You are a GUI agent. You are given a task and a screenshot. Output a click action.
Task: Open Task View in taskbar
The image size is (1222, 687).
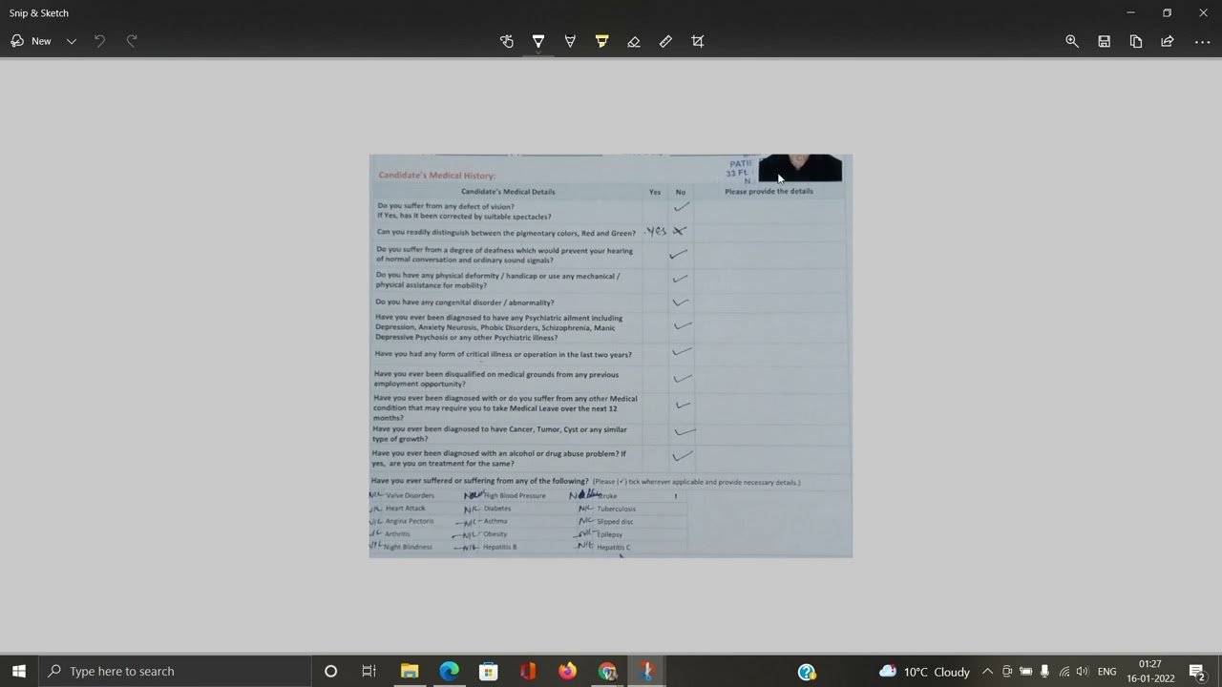(369, 671)
